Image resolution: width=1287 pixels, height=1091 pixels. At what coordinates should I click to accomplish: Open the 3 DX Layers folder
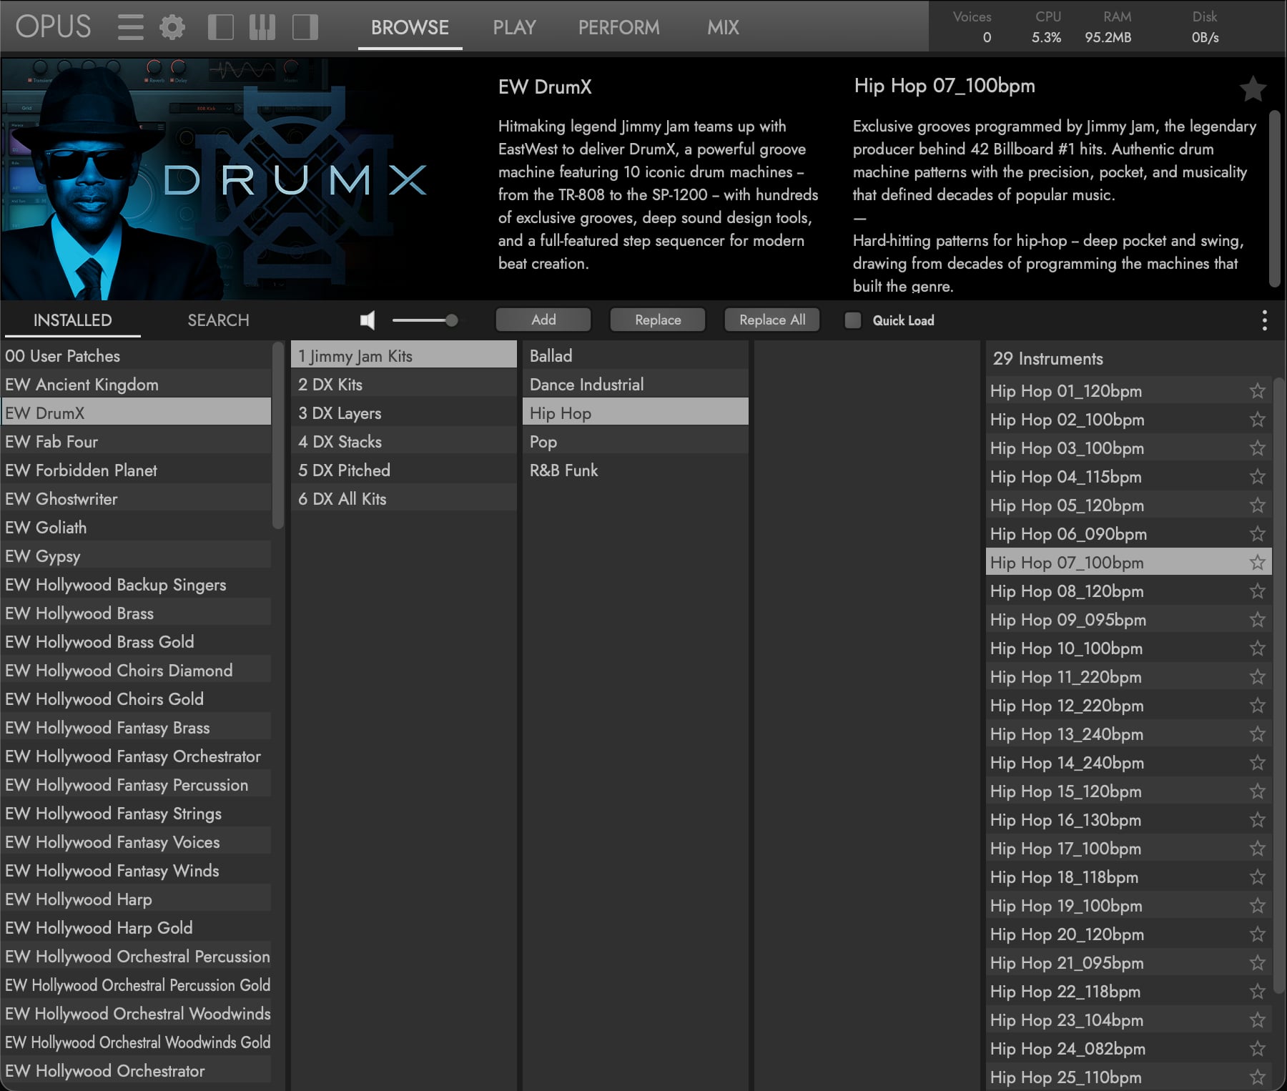pyautogui.click(x=403, y=413)
